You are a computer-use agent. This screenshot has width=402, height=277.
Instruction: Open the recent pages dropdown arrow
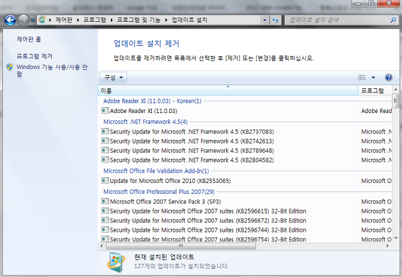point(33,20)
